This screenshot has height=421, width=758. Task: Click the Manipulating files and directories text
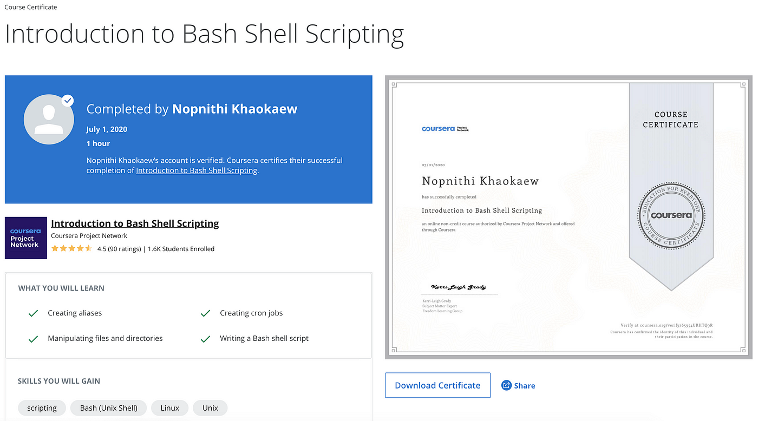(105, 339)
